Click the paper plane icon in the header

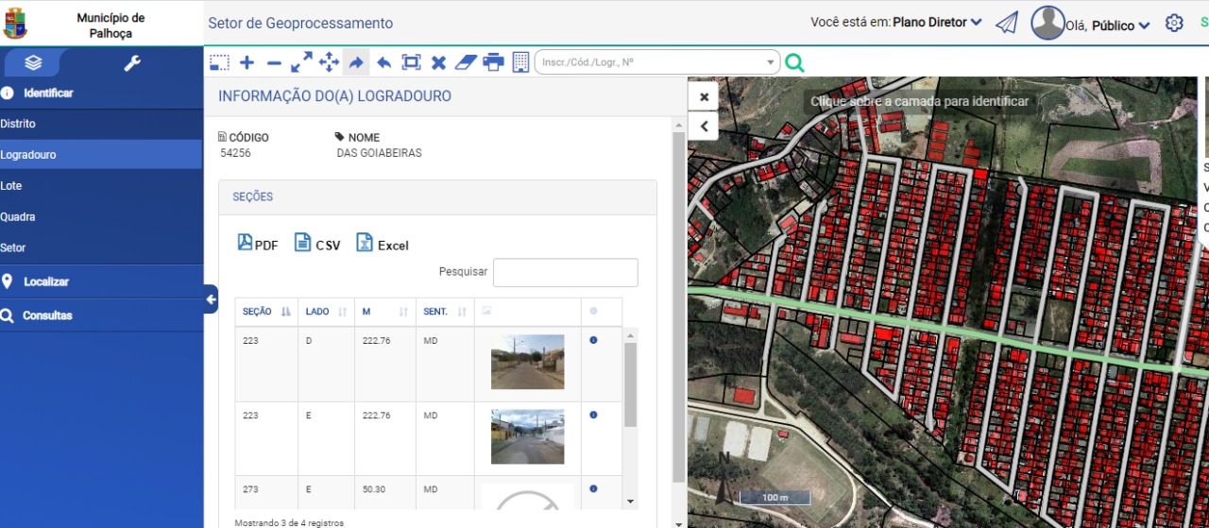pyautogui.click(x=1007, y=23)
